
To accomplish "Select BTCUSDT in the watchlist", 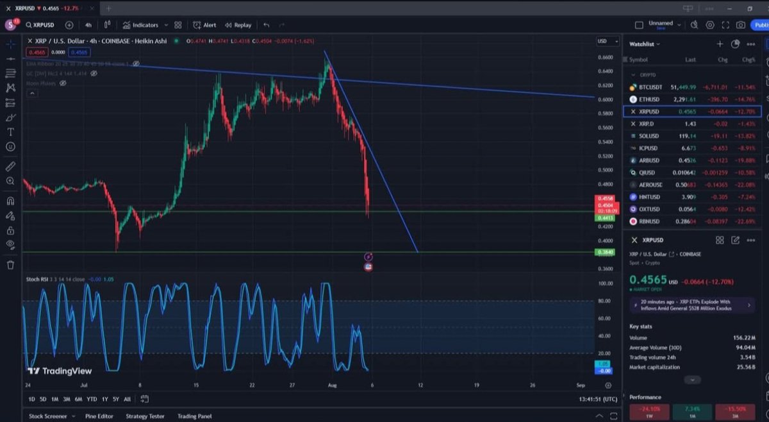I will pyautogui.click(x=693, y=87).
